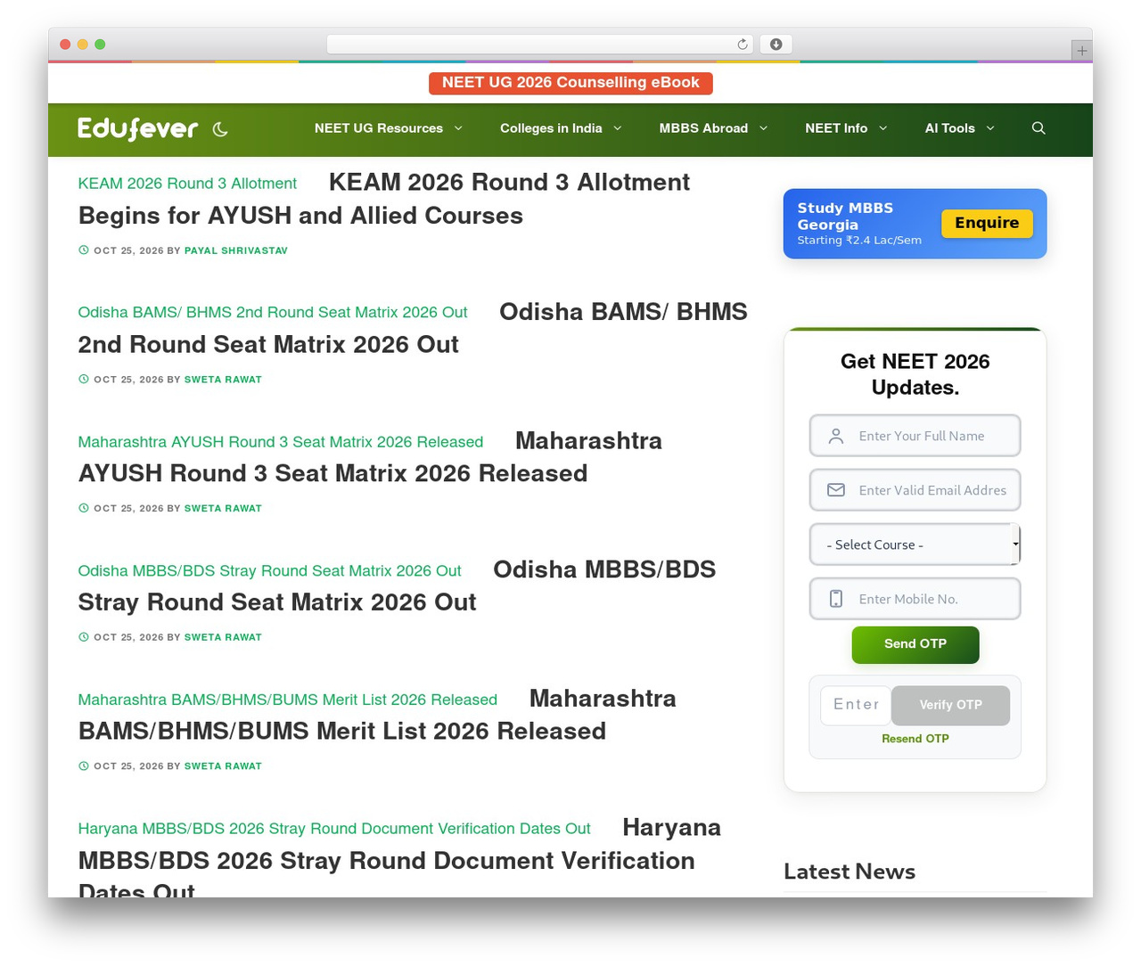Toggle dark mode moon icon
The height and width of the screenshot is (966, 1141).
(x=220, y=129)
